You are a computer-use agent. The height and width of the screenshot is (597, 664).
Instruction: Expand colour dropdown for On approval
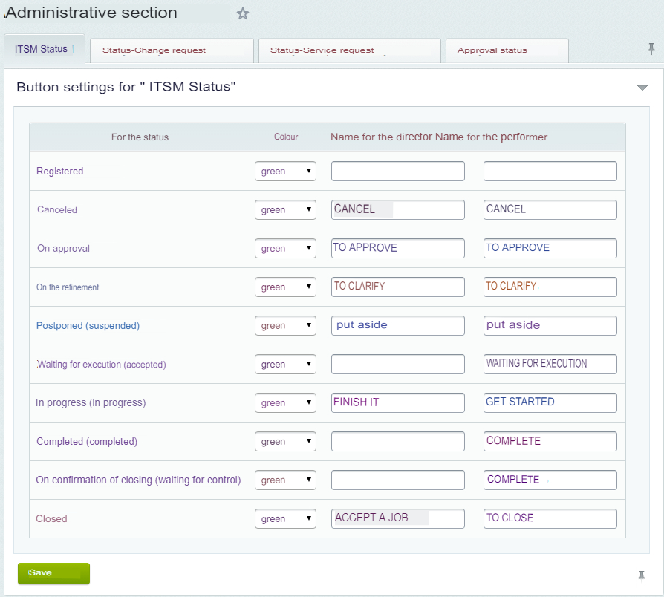point(285,249)
